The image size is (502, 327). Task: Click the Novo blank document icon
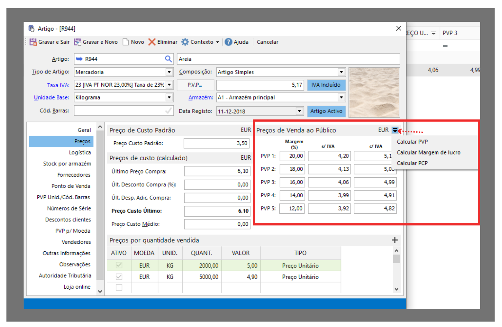point(126,42)
